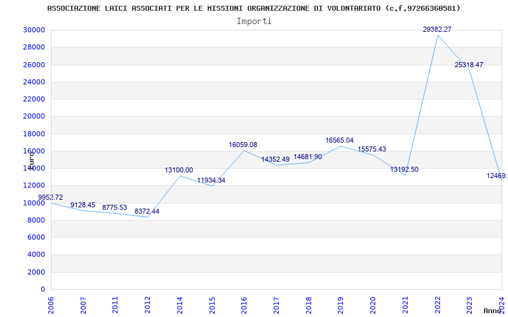The width and height of the screenshot is (508, 317).
Task: Select year 2006 on the x-axis
Action: point(51,304)
